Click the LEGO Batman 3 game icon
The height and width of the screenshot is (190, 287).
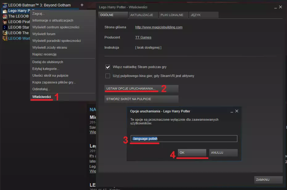coord(5,5)
